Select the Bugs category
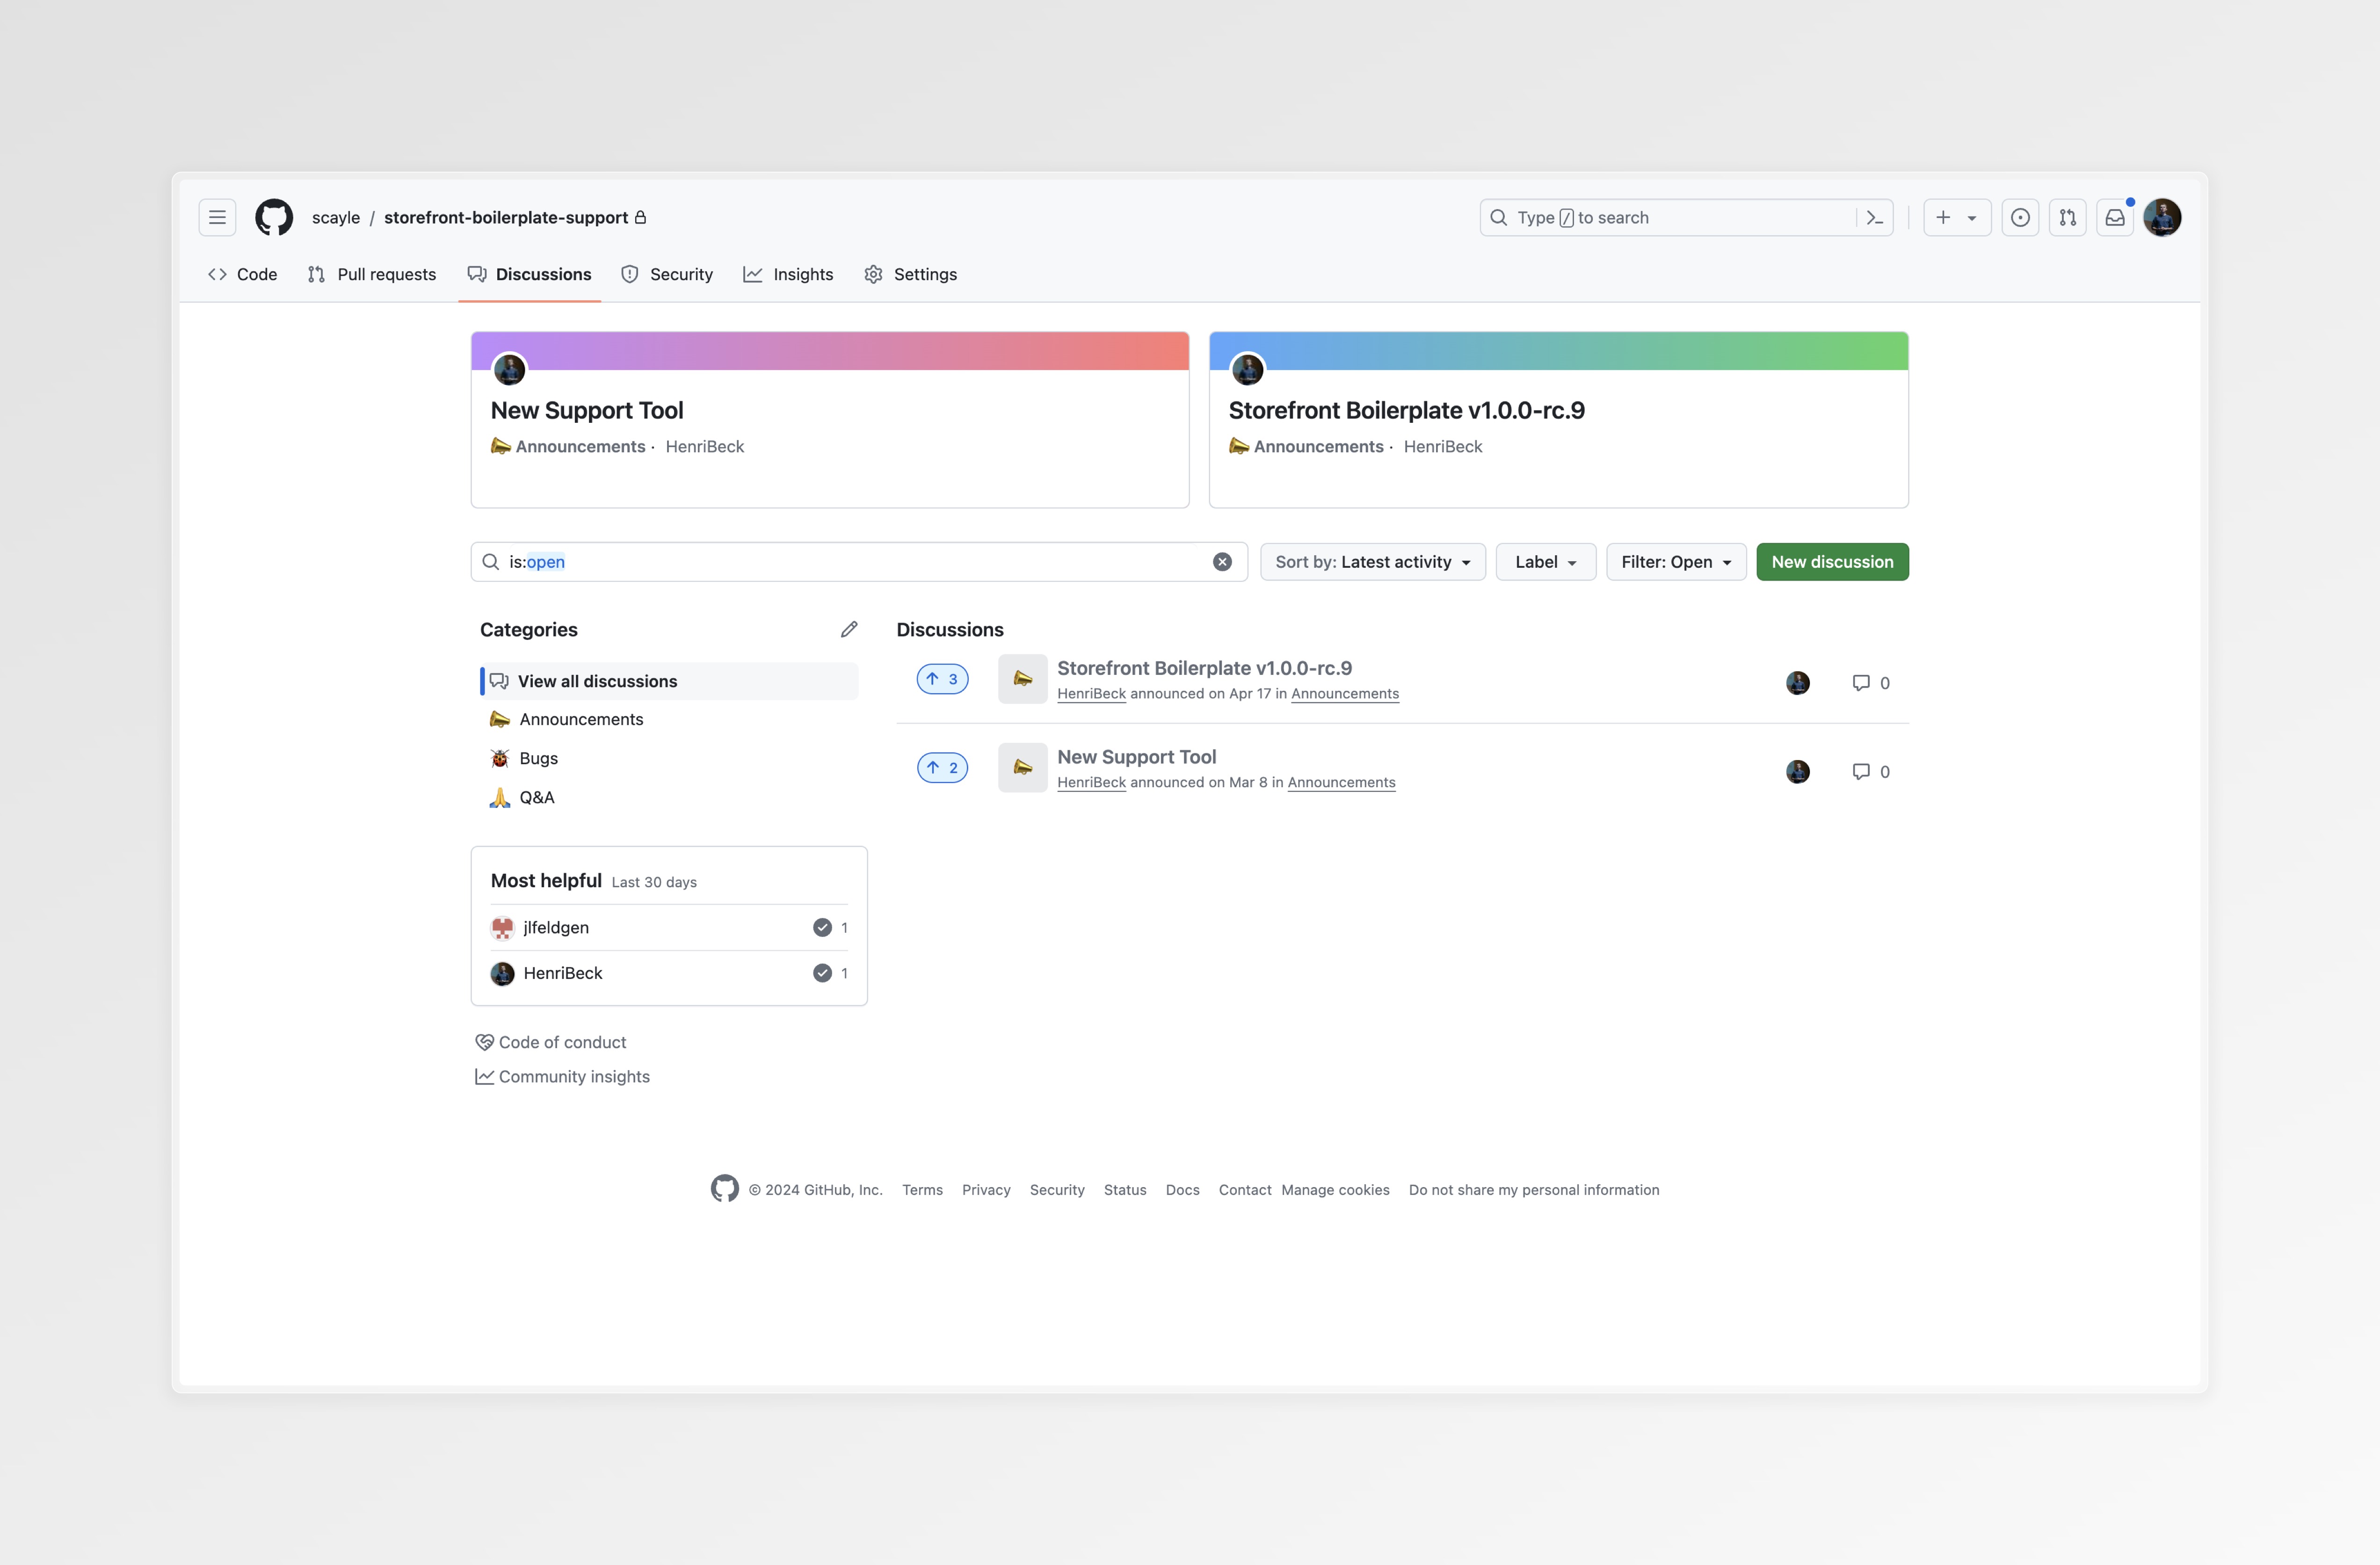Image resolution: width=2380 pixels, height=1565 pixels. pyautogui.click(x=538, y=758)
